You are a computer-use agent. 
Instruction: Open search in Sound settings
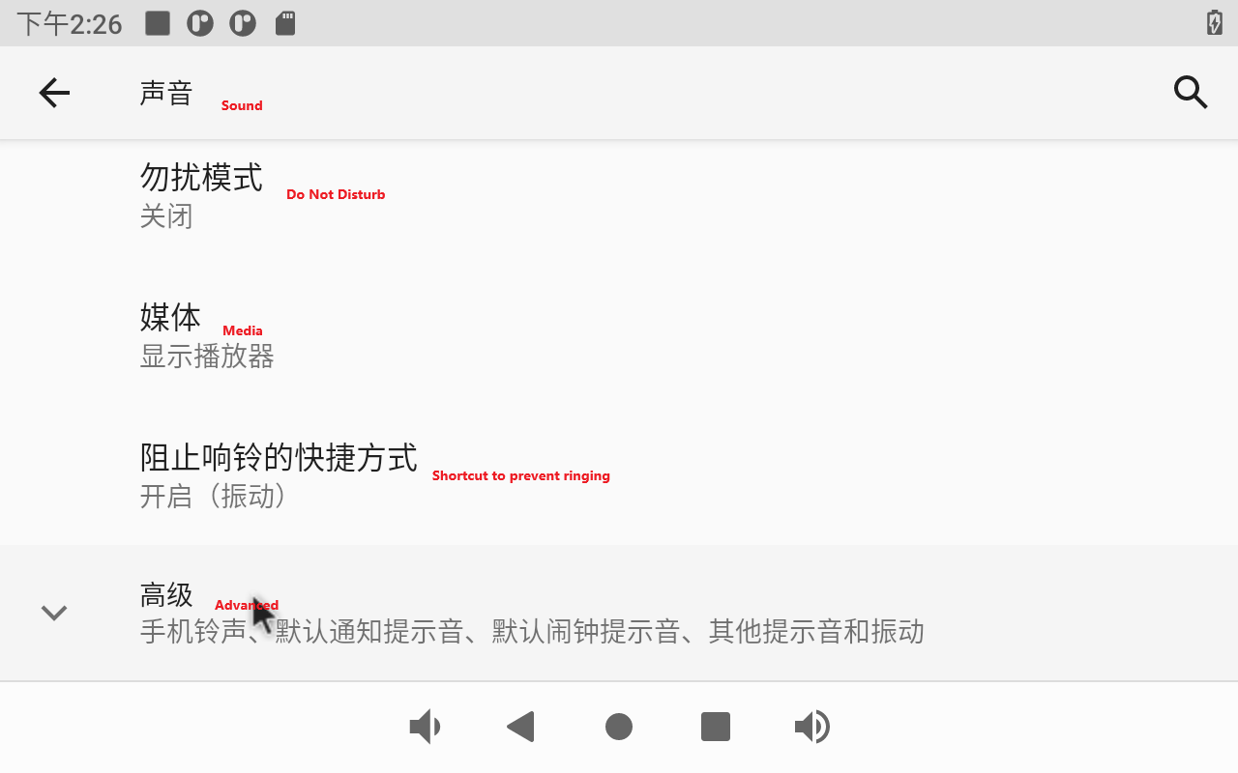coord(1191,93)
